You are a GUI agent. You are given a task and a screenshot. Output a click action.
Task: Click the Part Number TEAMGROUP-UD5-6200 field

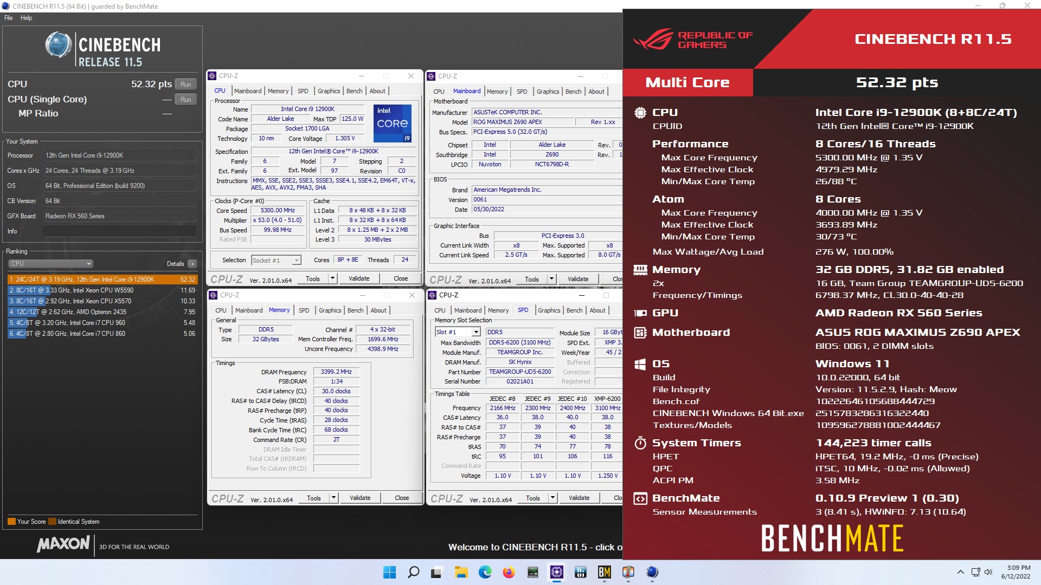520,372
